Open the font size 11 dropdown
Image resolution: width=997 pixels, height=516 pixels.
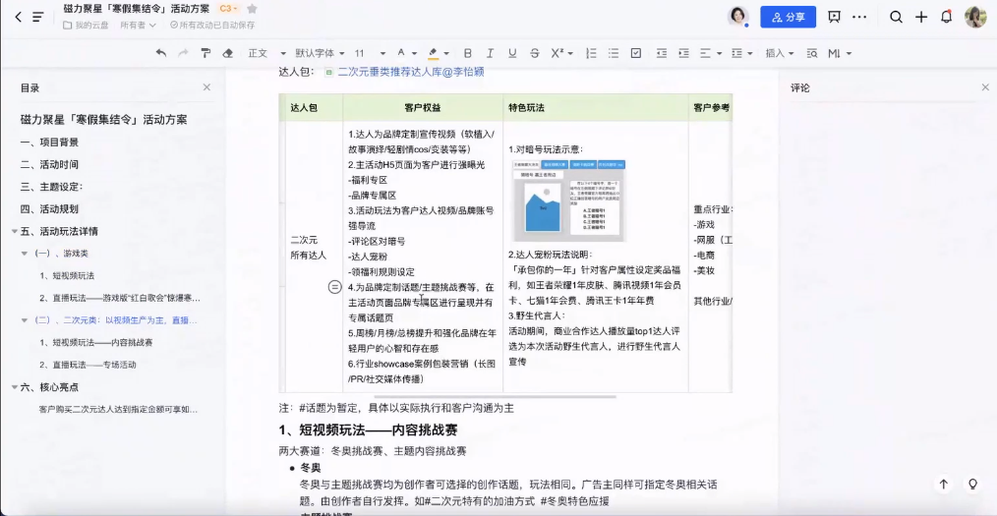coord(370,53)
